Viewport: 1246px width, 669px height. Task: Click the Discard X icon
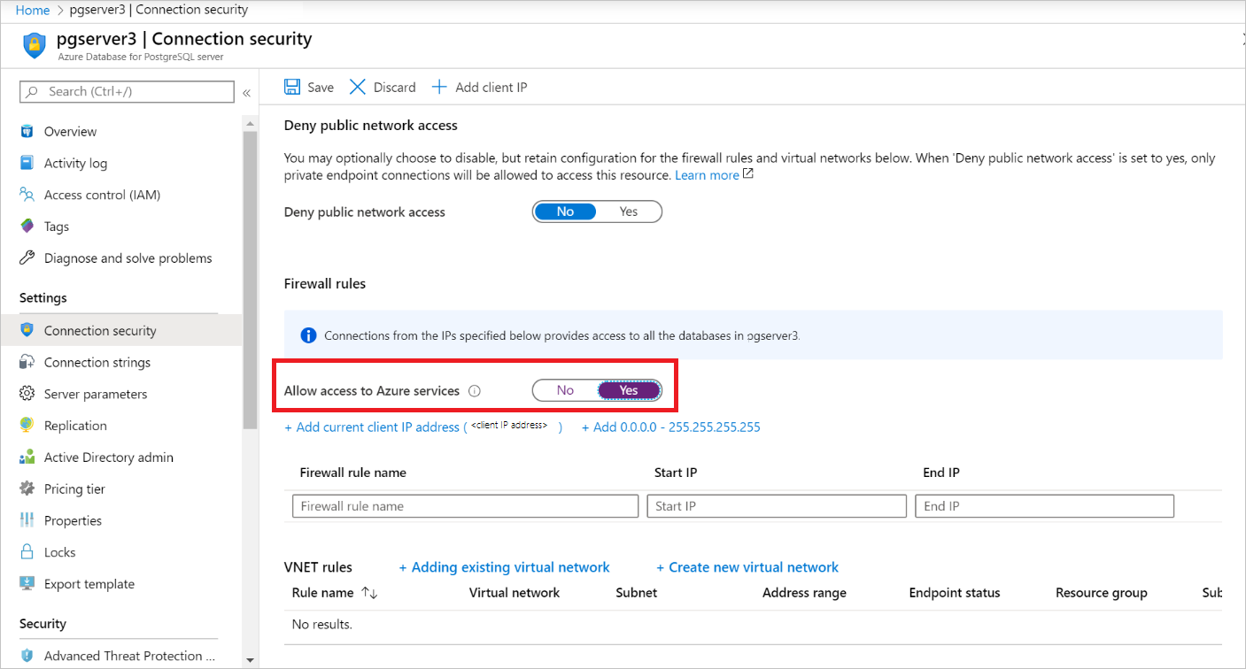point(358,87)
